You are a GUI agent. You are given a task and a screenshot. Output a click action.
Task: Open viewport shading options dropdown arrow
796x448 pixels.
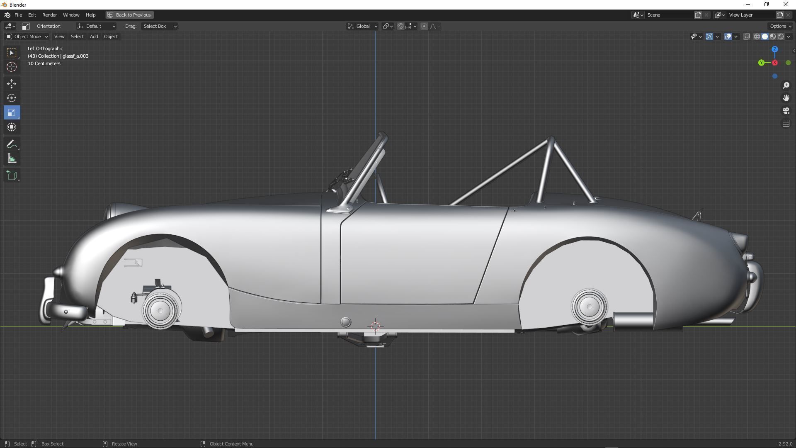(789, 37)
